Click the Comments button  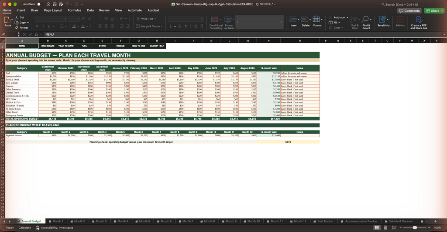point(409,11)
